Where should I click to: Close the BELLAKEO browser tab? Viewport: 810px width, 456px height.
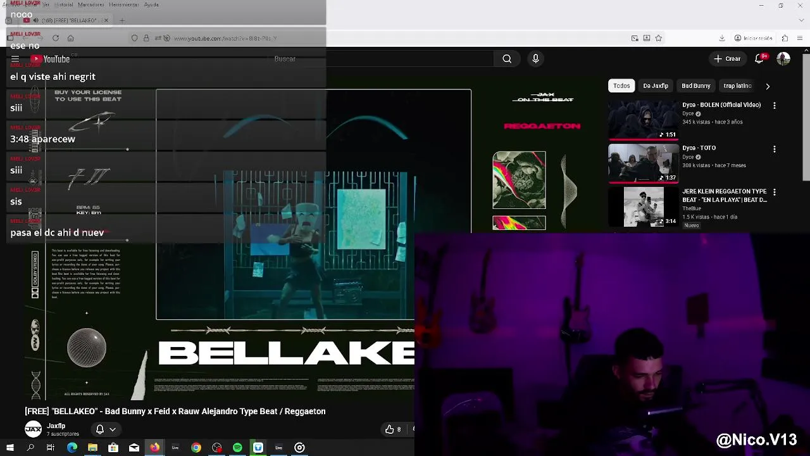click(x=106, y=20)
